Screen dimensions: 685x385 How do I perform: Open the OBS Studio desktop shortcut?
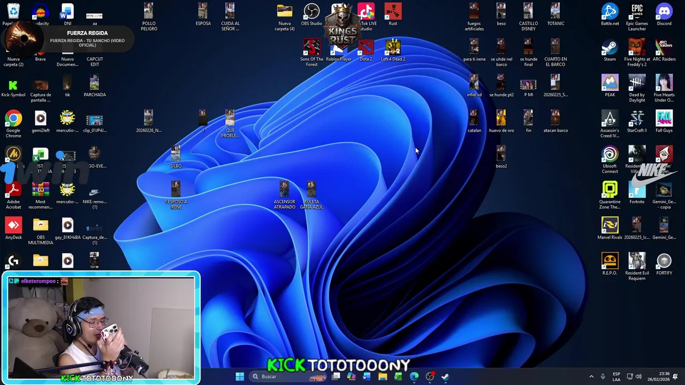point(311,14)
